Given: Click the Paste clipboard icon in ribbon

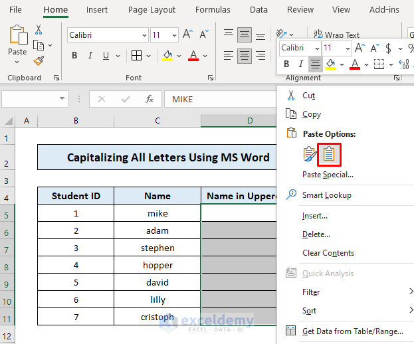Looking at the screenshot, I should pyautogui.click(x=17, y=37).
